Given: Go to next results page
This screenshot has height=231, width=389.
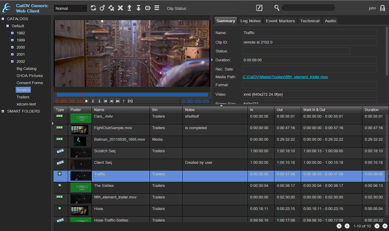Looking at the screenshot, I should (377, 226).
